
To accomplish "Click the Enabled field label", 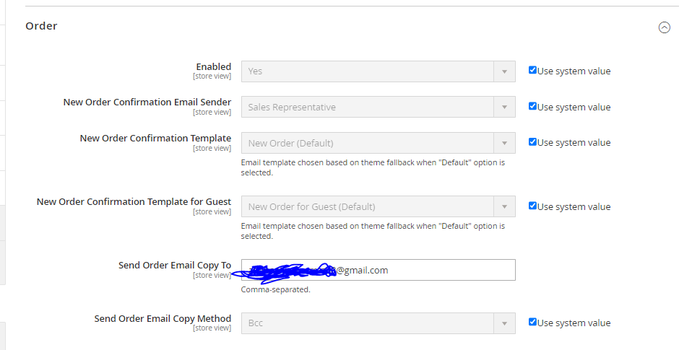I will tap(213, 66).
